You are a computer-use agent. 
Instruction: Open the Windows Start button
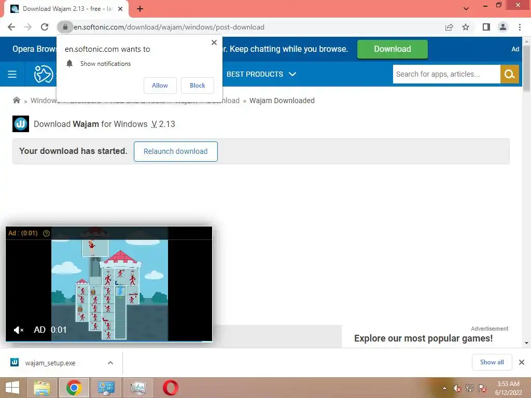(12, 388)
